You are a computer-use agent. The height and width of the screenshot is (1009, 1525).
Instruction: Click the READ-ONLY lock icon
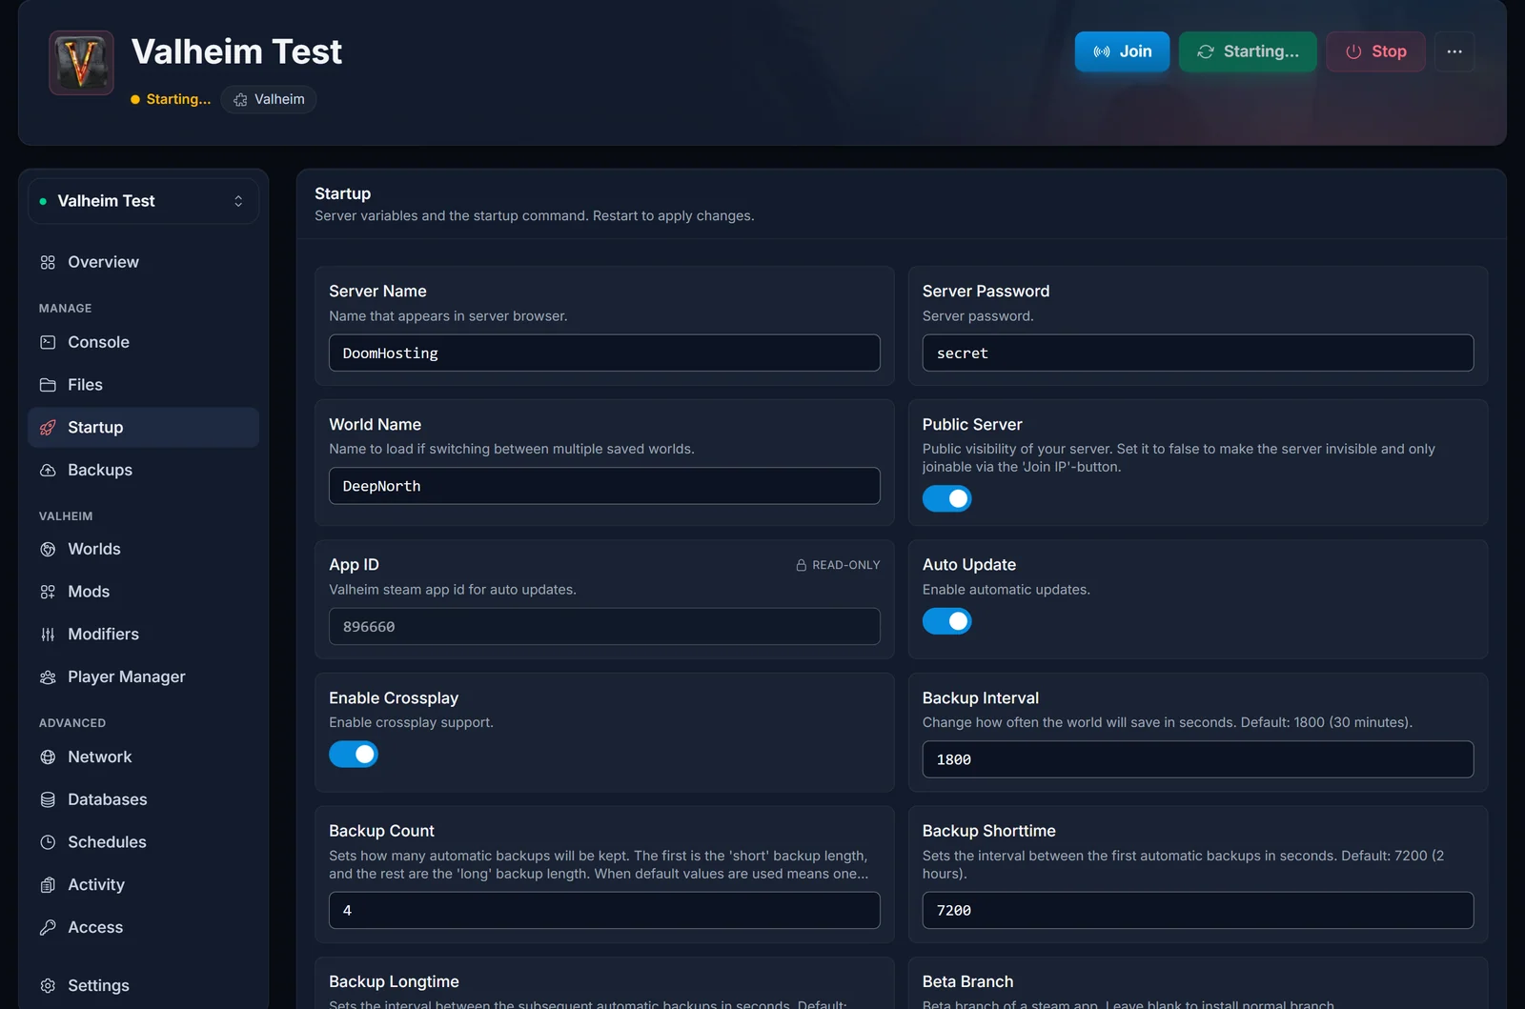point(802,565)
